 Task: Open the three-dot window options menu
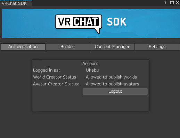166,2
